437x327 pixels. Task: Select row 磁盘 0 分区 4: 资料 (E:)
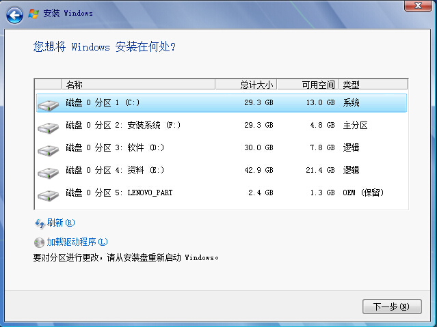coord(222,170)
